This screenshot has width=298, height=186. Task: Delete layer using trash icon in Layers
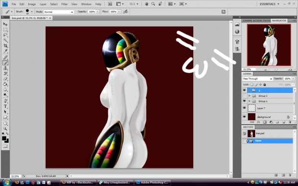(x=290, y=122)
